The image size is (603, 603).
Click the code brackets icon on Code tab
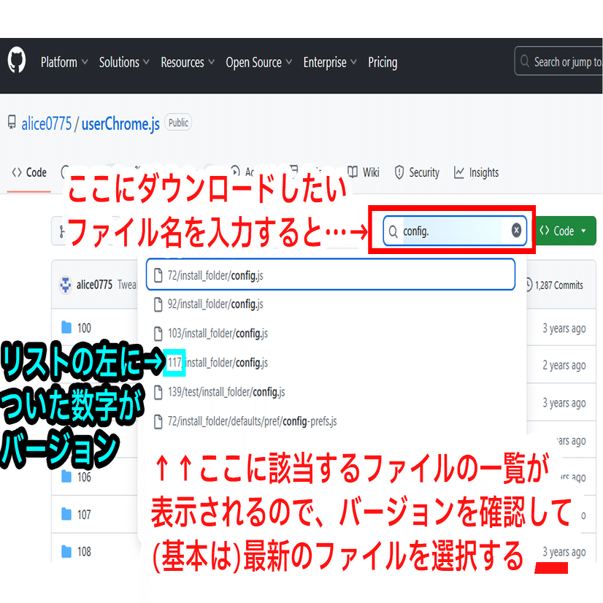pos(15,172)
